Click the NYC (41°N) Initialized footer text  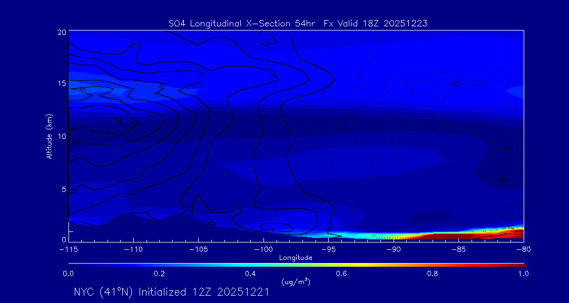coord(172,292)
